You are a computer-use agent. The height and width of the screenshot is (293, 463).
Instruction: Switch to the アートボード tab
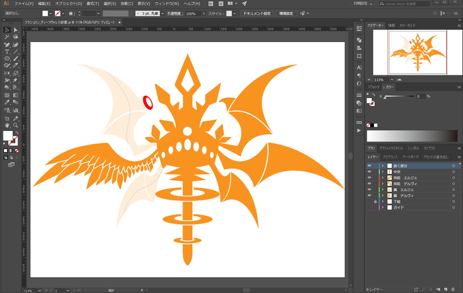pos(410,157)
